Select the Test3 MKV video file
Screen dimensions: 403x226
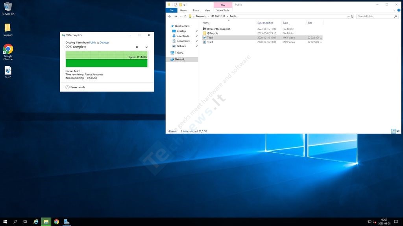click(262, 42)
